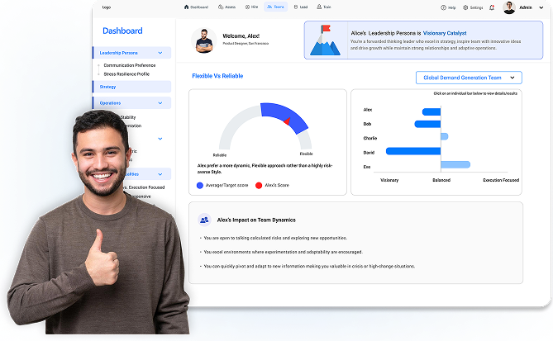Click the mountain flag persona icon
553x341 pixels.
click(x=325, y=40)
